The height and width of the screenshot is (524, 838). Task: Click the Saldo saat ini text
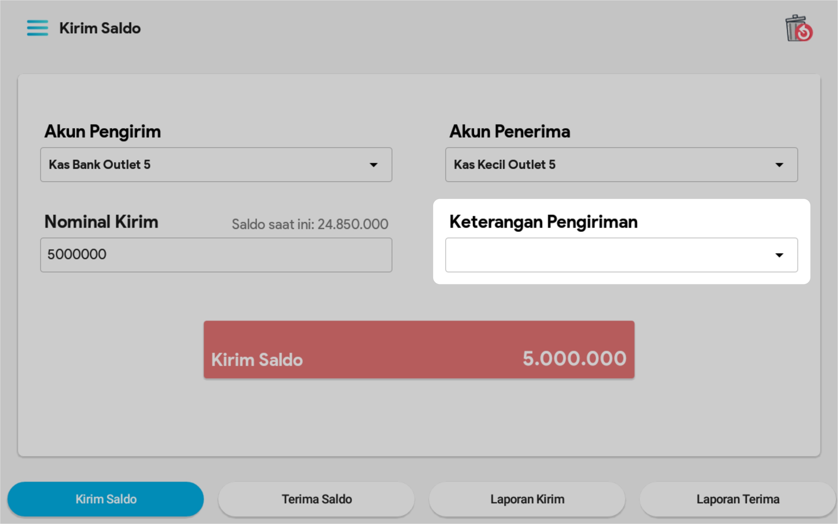coord(310,224)
